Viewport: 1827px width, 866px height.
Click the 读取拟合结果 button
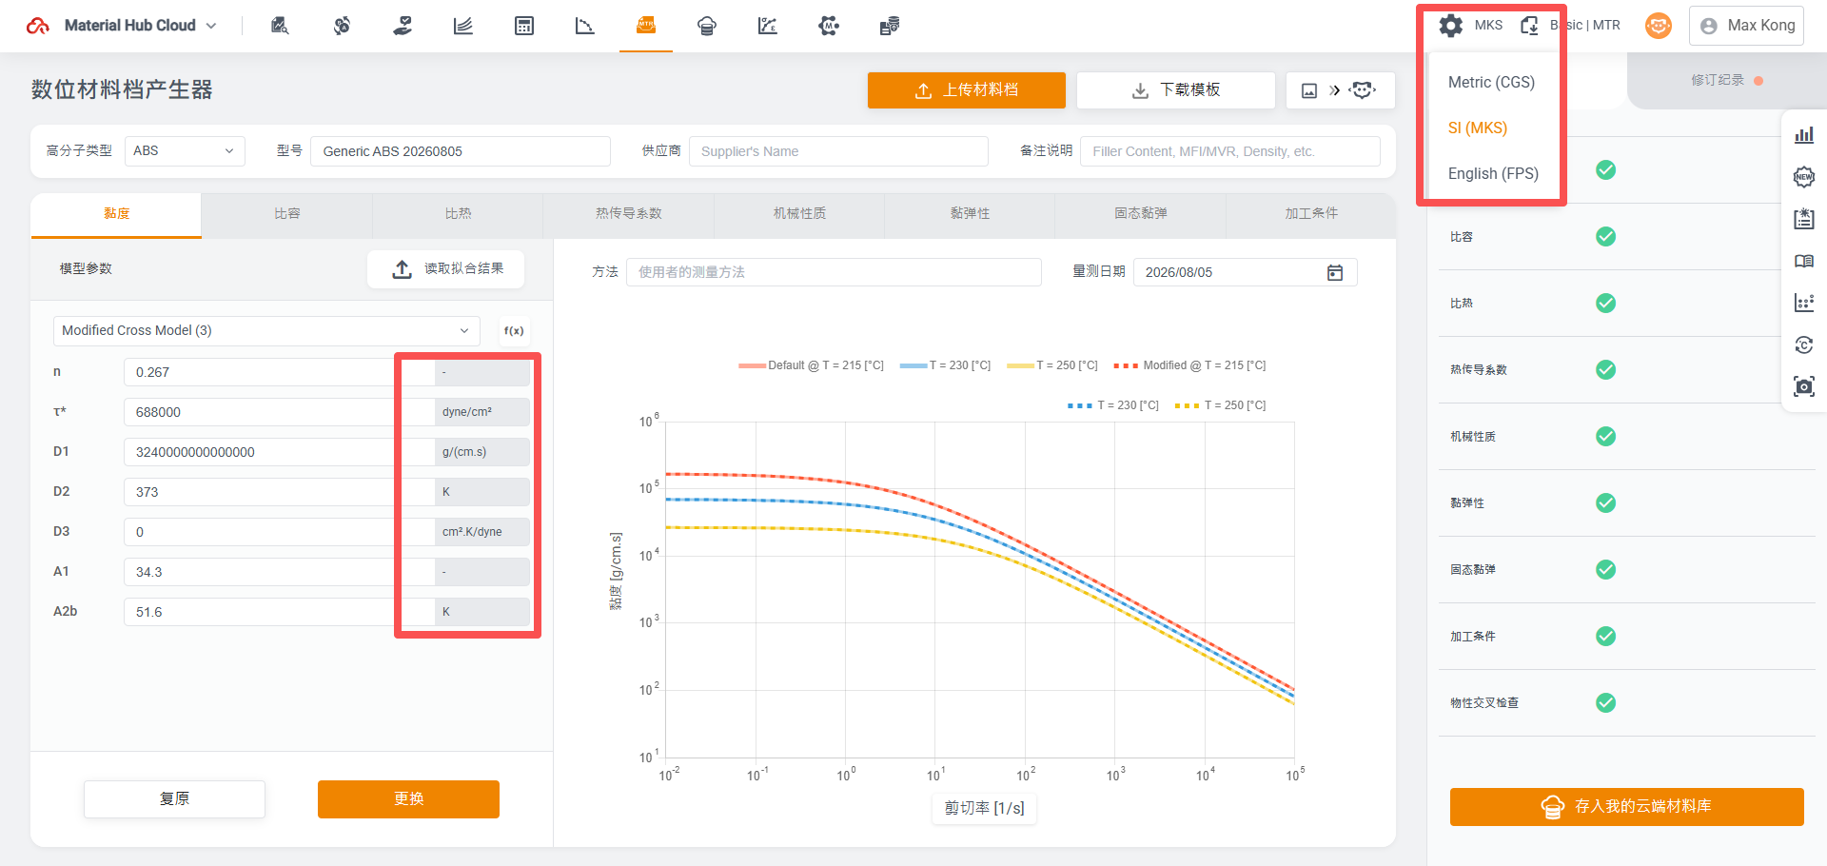click(x=446, y=269)
